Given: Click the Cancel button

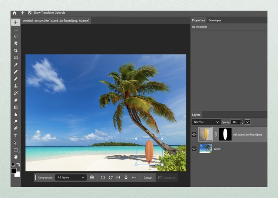Looking at the screenshot, I should 148,178.
